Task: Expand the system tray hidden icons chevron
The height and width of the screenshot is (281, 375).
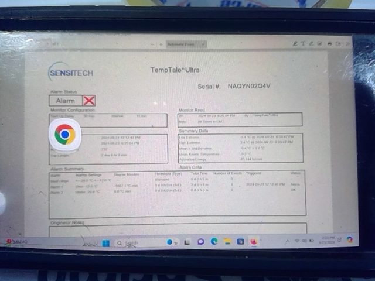Action: pos(287,241)
